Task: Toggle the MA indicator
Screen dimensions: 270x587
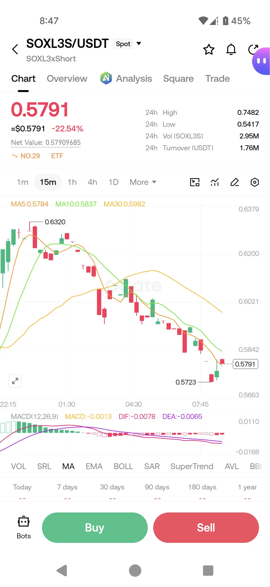Action: 68,466
